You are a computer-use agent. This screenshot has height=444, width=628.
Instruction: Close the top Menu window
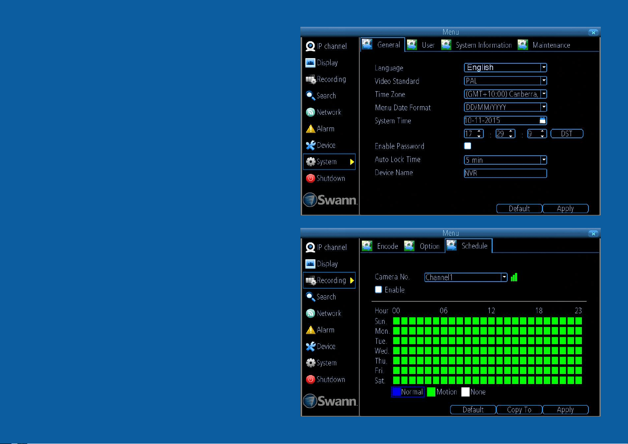tap(593, 32)
